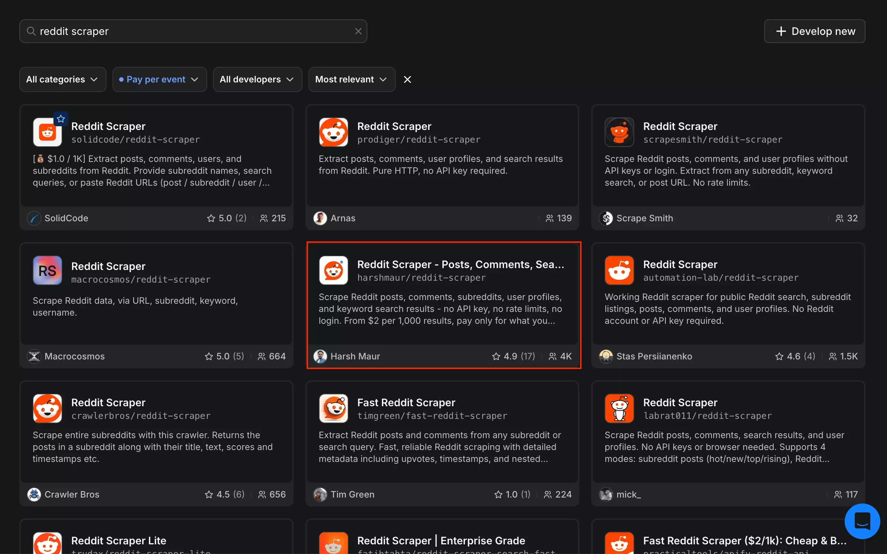Open prodiger Reddit Scraper logo icon
The width and height of the screenshot is (887, 554).
pos(333,132)
